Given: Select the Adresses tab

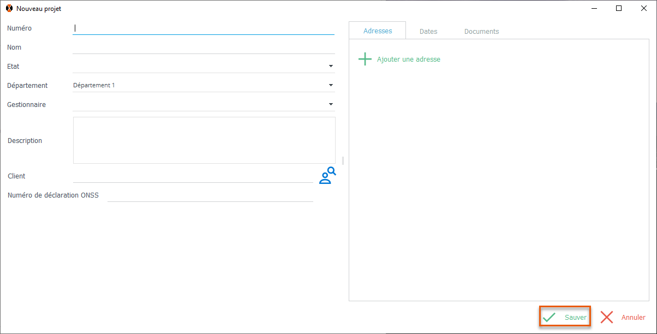Looking at the screenshot, I should [x=378, y=31].
